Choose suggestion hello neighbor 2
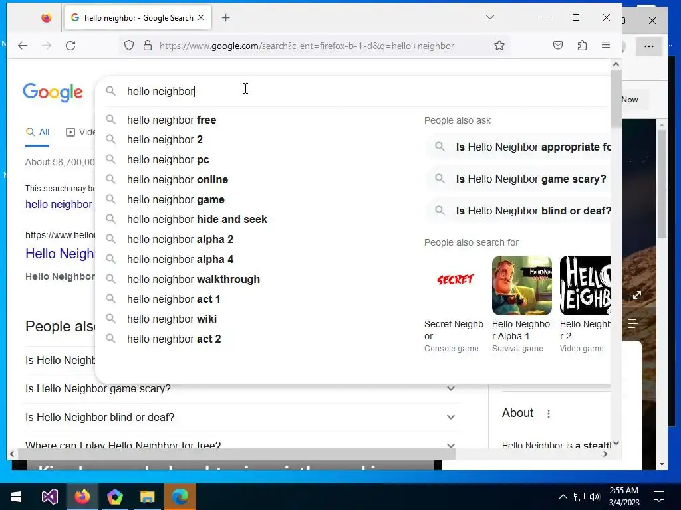The height and width of the screenshot is (510, 681). click(x=165, y=139)
